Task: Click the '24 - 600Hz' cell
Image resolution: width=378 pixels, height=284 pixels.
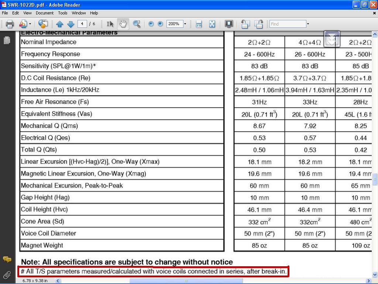Action: point(259,54)
